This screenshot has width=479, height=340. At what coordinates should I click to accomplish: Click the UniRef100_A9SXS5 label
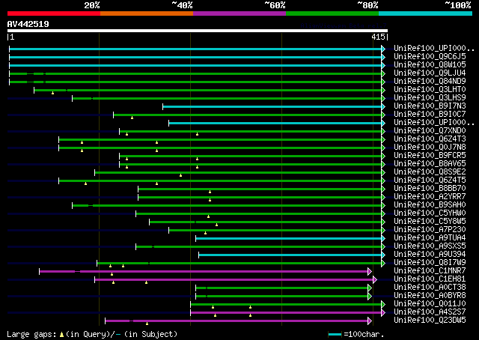(430, 246)
